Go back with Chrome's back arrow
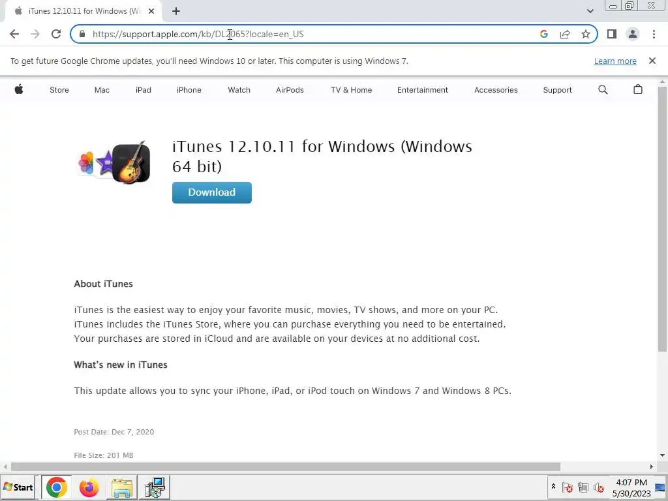Screen dimensions: 668x501 pyautogui.click(x=14, y=34)
